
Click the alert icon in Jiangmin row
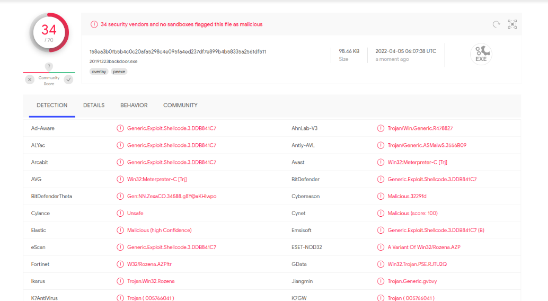[x=381, y=281]
